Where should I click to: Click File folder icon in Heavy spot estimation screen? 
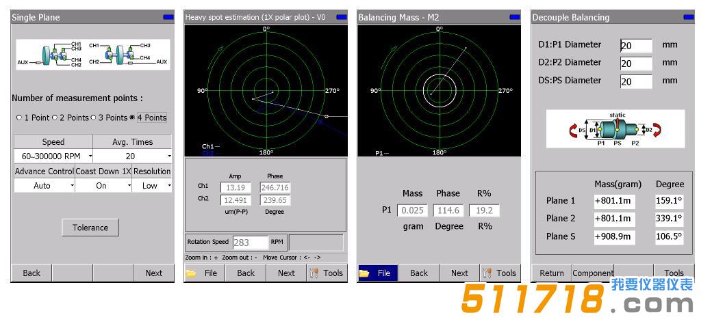(190, 273)
